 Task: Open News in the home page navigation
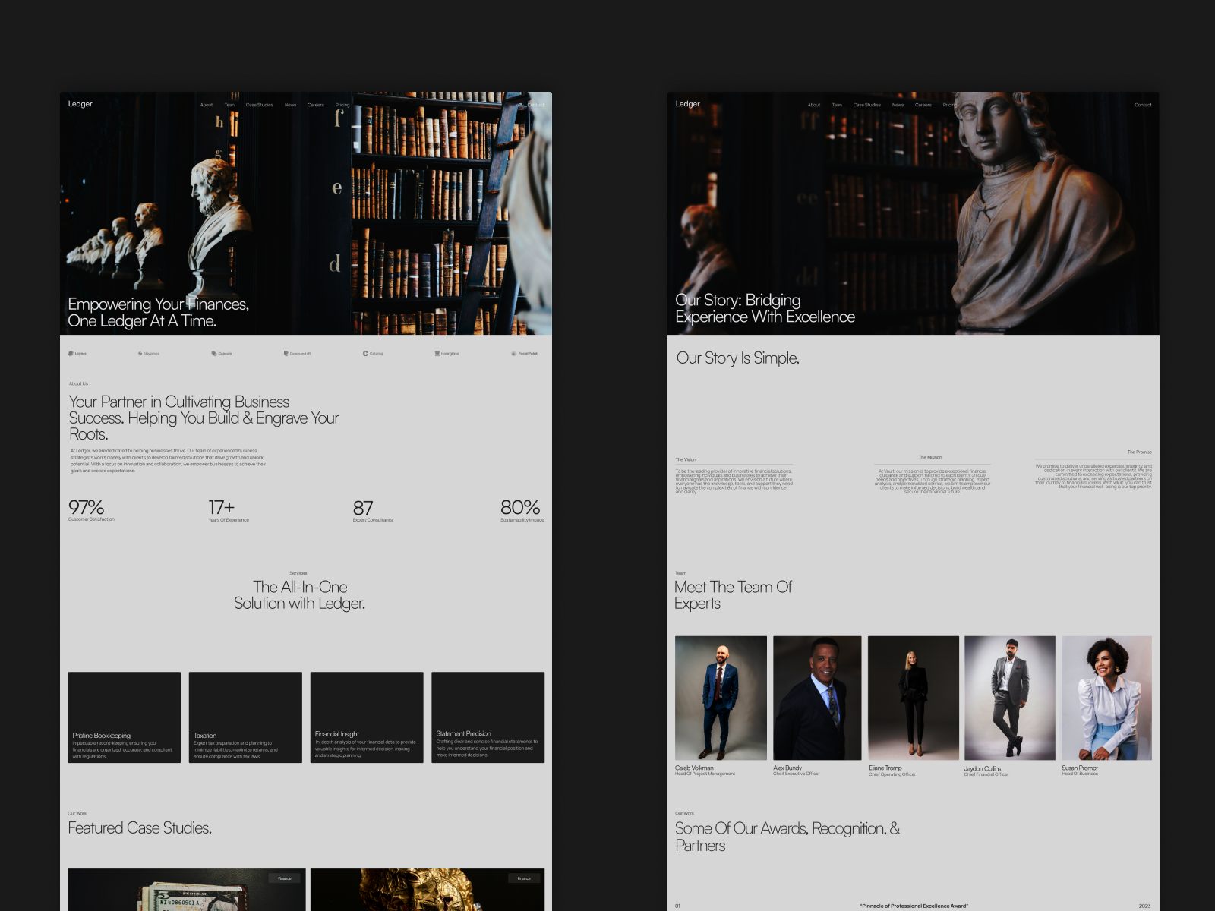pos(290,105)
